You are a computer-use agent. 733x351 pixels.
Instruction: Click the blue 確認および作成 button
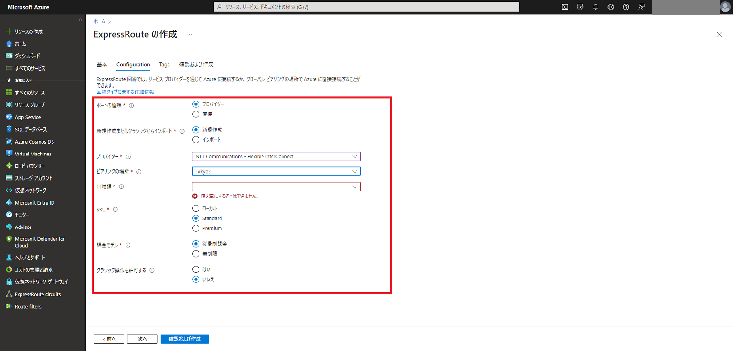pyautogui.click(x=185, y=339)
